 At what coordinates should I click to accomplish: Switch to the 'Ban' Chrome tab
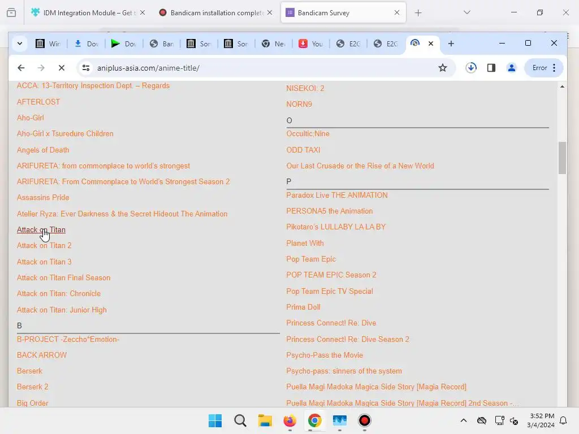click(161, 44)
